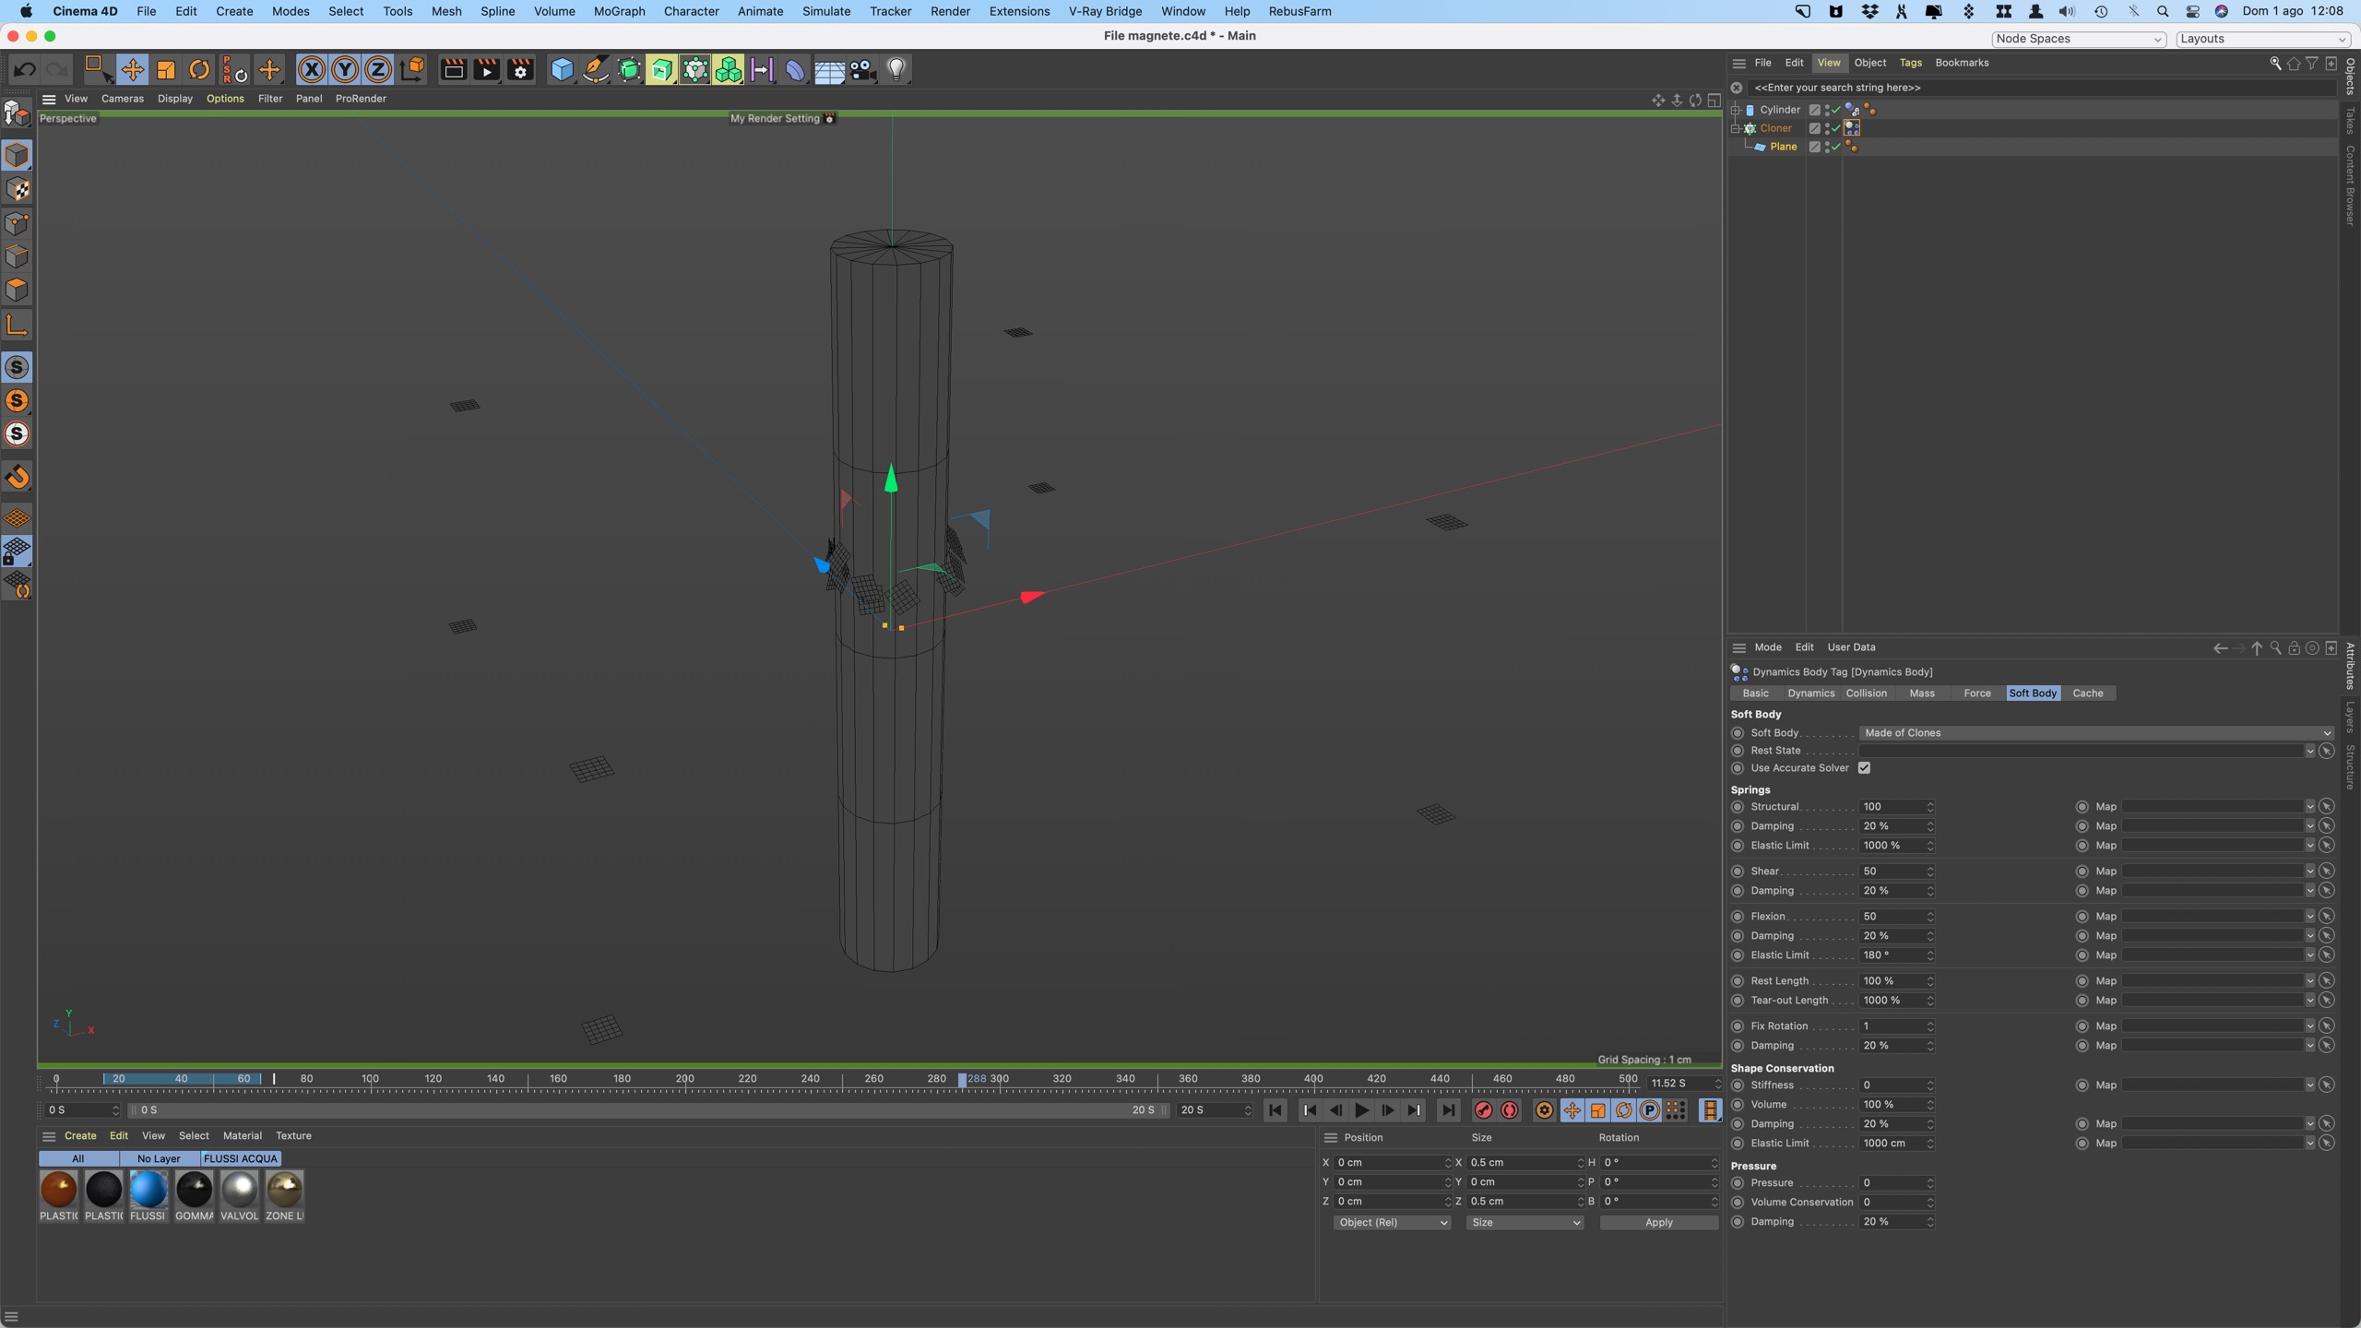This screenshot has width=2361, height=1328.
Task: Select the blue FLUSSI material swatch
Action: point(148,1190)
